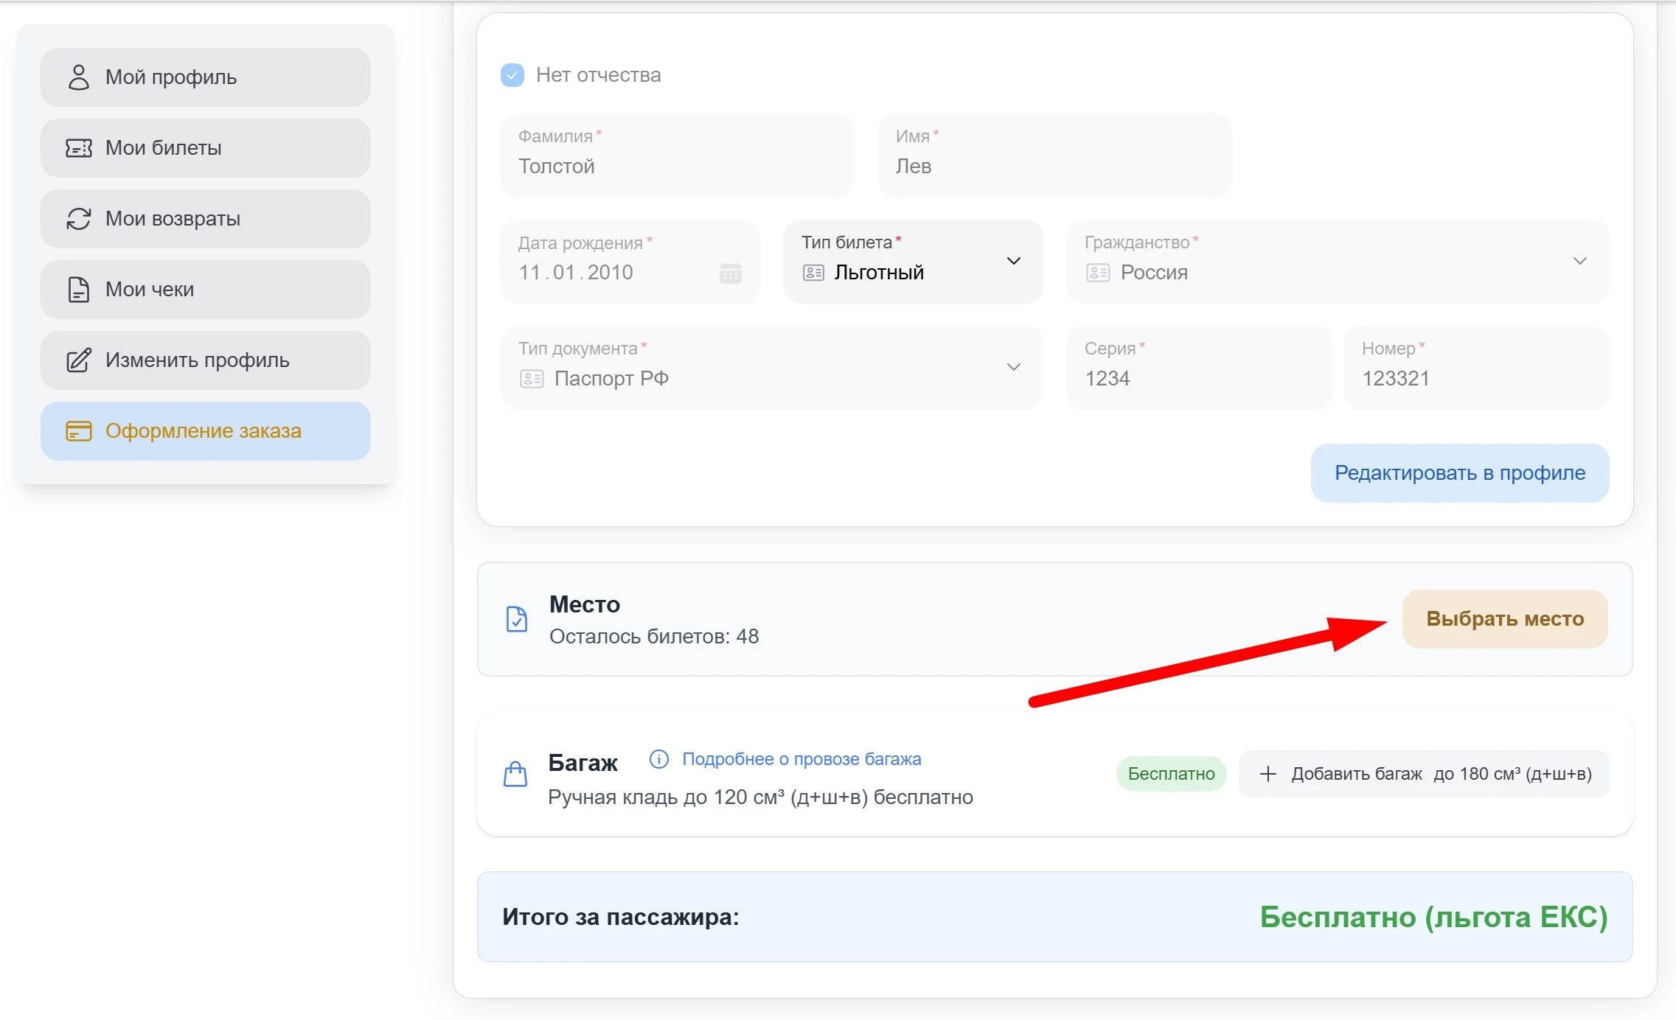Open Подробнее о провозе багажа link

coord(801,759)
